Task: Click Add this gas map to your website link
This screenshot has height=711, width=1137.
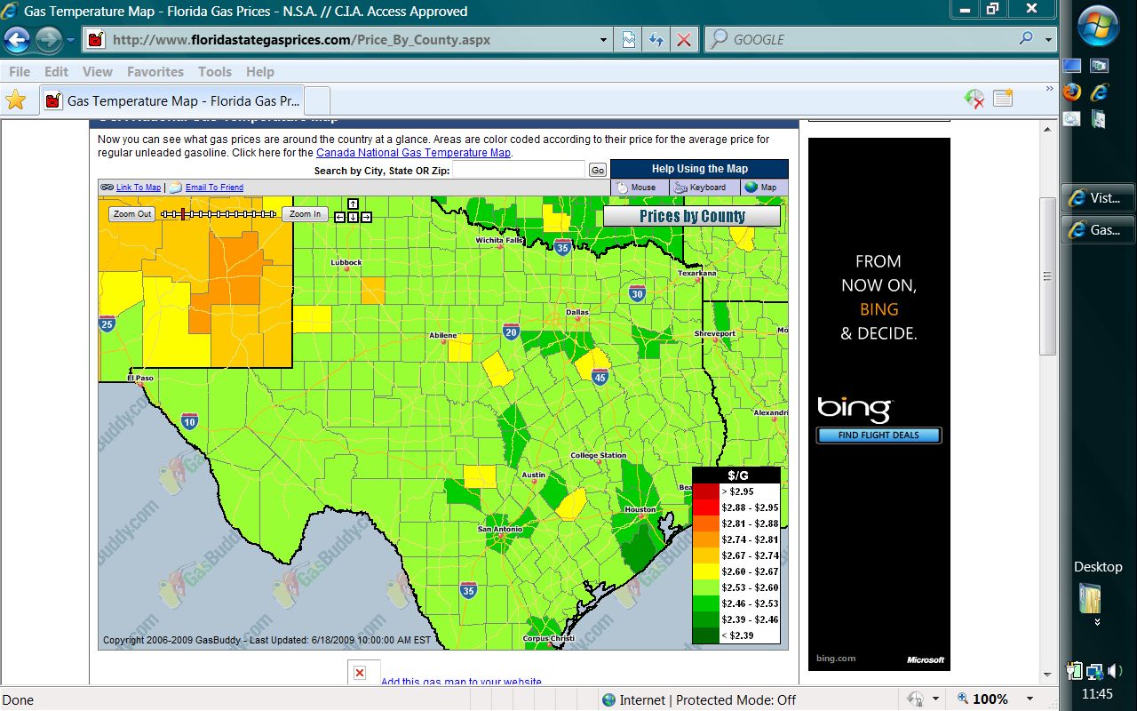Action: (461, 683)
